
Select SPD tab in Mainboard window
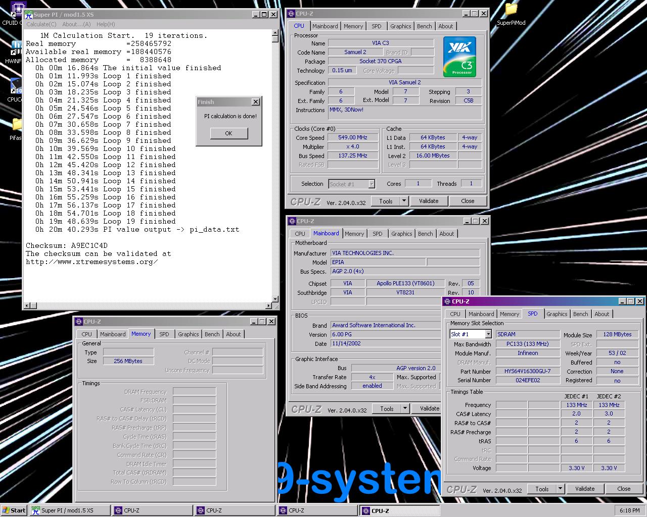[x=378, y=234]
